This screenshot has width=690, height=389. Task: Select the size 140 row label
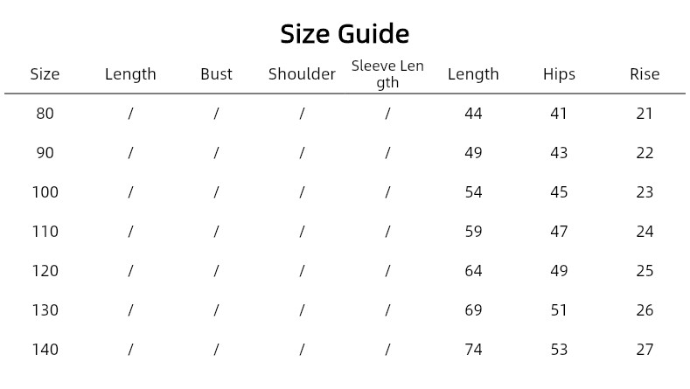click(x=45, y=350)
